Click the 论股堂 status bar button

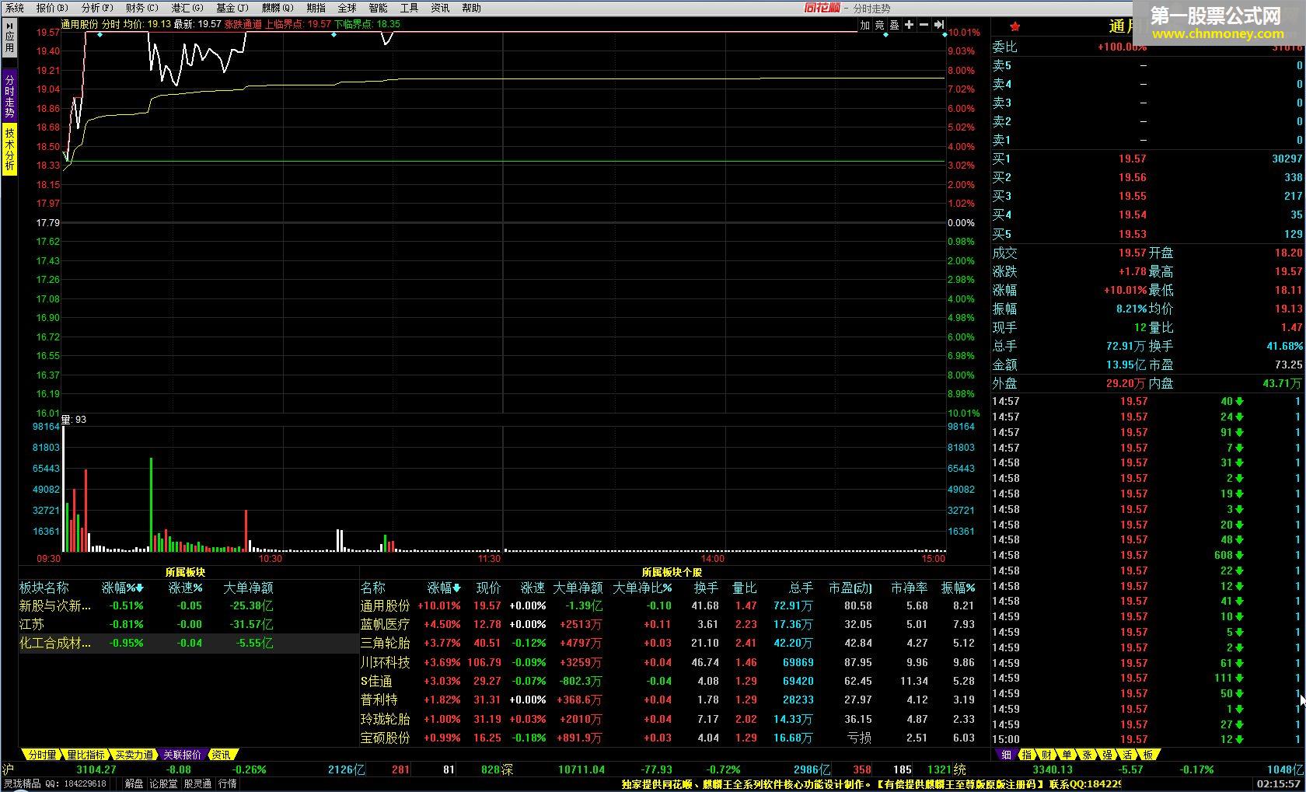click(162, 784)
